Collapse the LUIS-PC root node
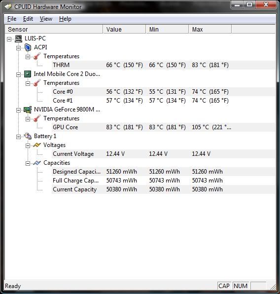Screen dimensions: 280x294 tap(9, 39)
